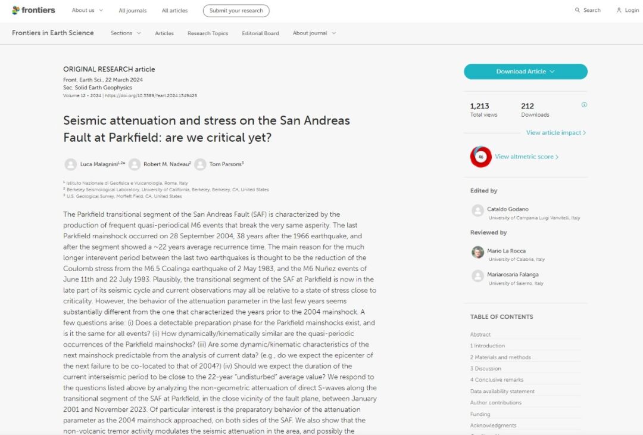The image size is (643, 435).
Task: Go to the Research Topics tab
Action: pos(208,33)
